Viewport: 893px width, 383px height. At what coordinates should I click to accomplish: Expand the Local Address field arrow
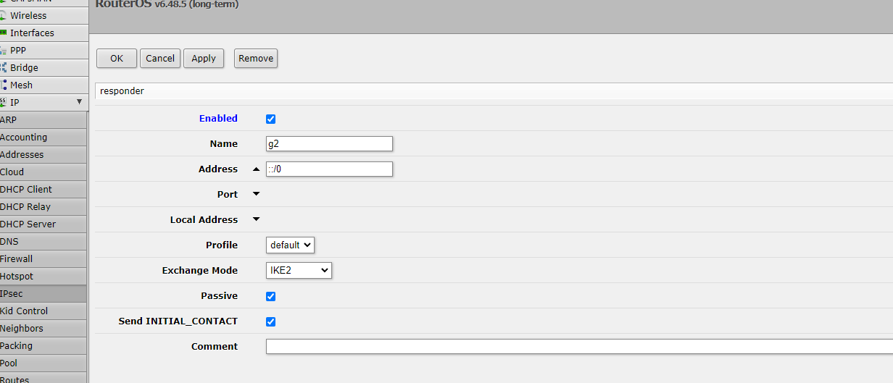[256, 219]
